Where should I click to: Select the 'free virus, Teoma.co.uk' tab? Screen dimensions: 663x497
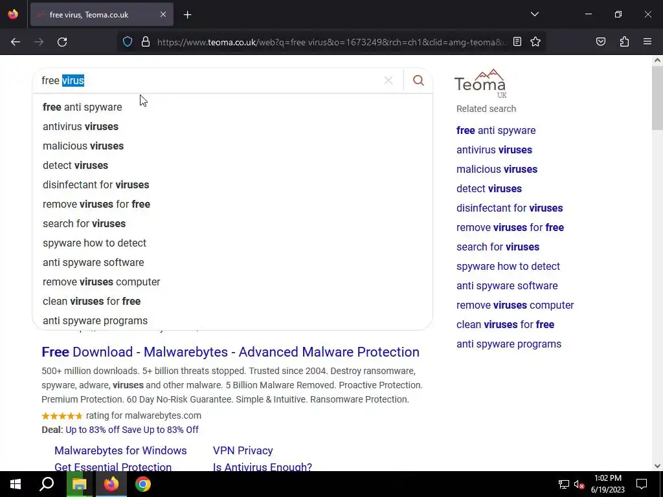[102, 14]
